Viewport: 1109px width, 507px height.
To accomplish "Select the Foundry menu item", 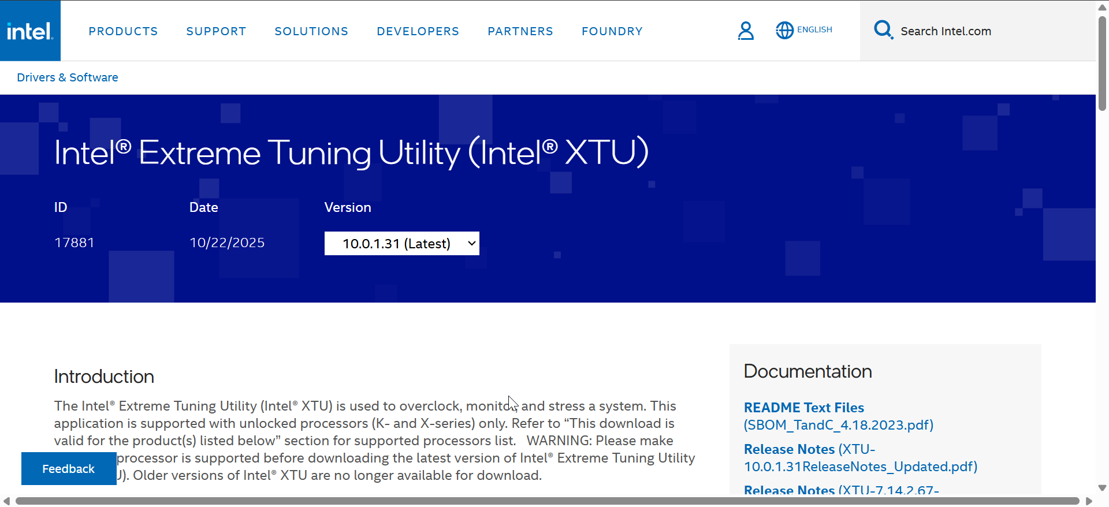I will [x=612, y=31].
